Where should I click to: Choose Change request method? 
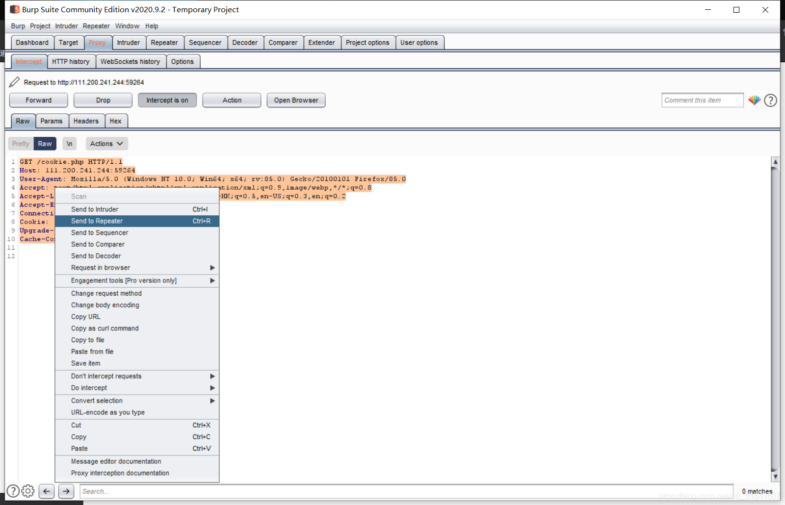[x=137, y=293]
